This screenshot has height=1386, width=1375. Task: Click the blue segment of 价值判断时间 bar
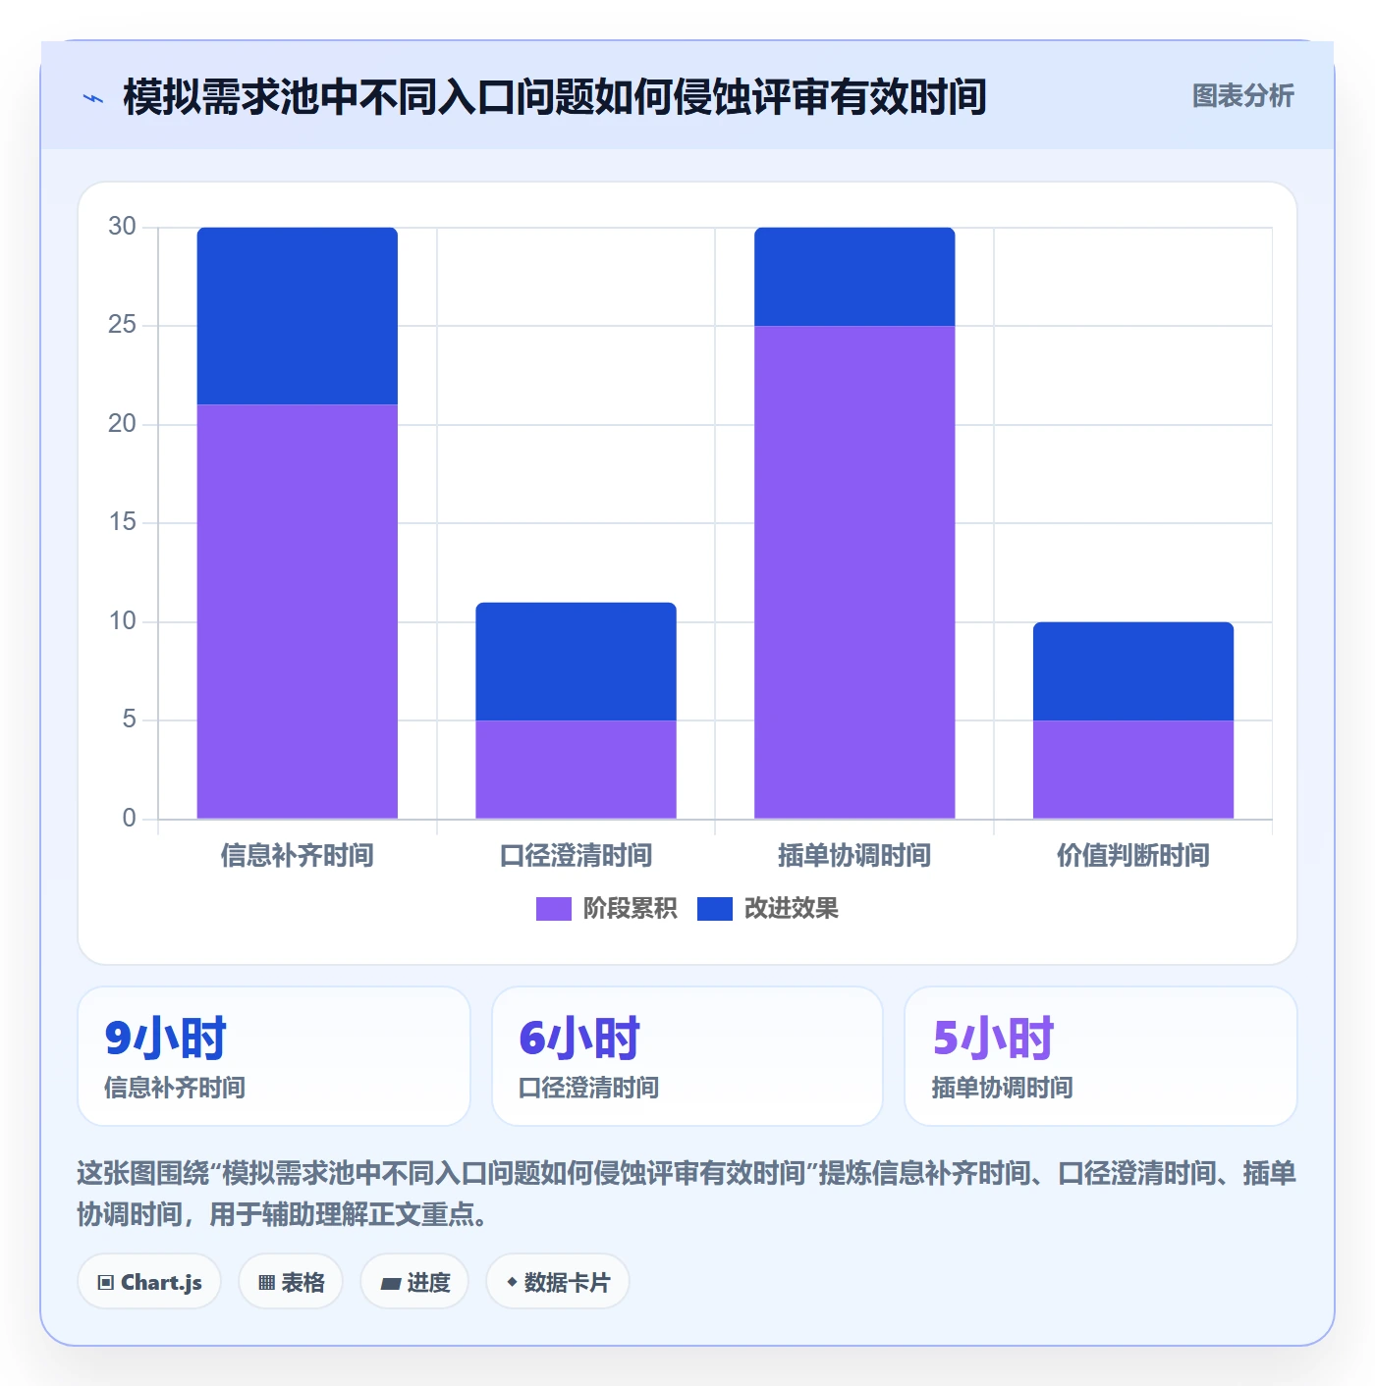1133,671
